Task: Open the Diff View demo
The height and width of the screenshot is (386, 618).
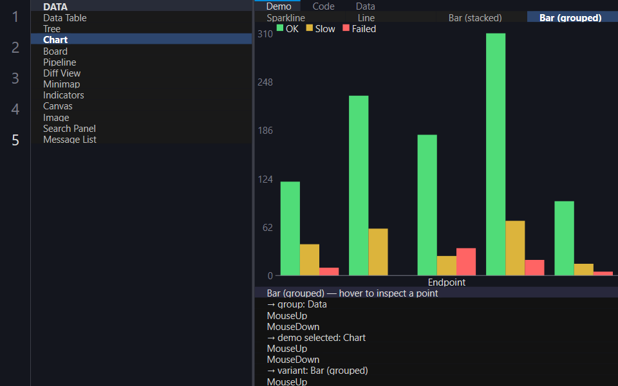Action: click(x=141, y=73)
